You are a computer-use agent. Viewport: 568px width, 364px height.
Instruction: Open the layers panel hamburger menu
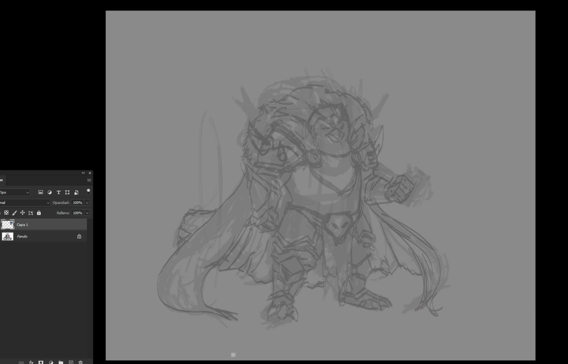(89, 180)
